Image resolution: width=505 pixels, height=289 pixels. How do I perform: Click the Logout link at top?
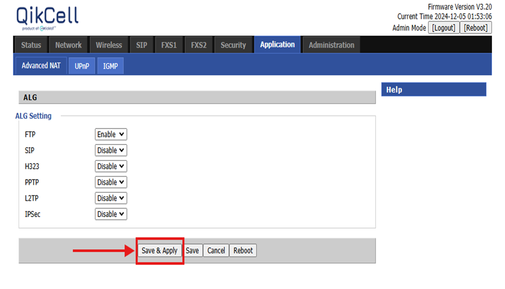coord(443,28)
